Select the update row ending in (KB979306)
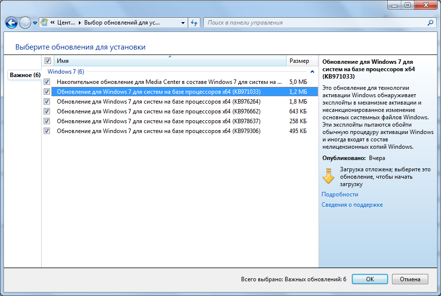Image resolution: width=441 pixels, height=296 pixels. (x=185, y=131)
